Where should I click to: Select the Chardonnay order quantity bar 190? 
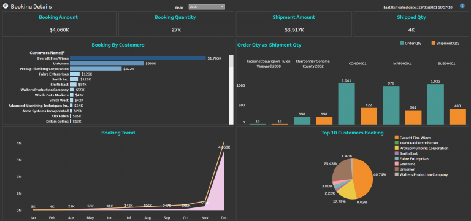coord(302,120)
